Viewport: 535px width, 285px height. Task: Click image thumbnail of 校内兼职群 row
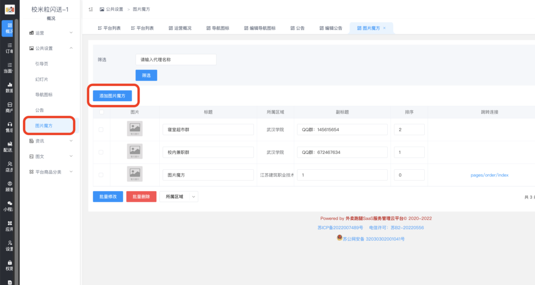pos(135,151)
